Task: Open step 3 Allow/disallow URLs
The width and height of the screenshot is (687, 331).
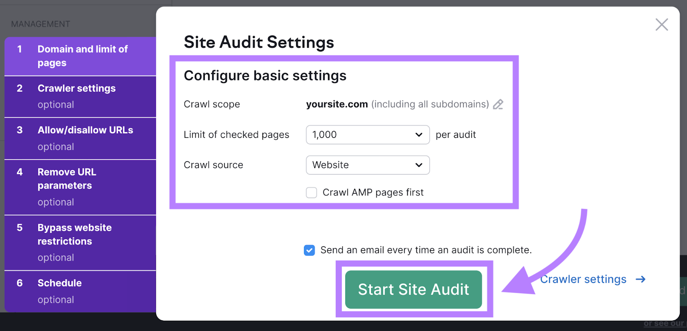Action: 80,139
